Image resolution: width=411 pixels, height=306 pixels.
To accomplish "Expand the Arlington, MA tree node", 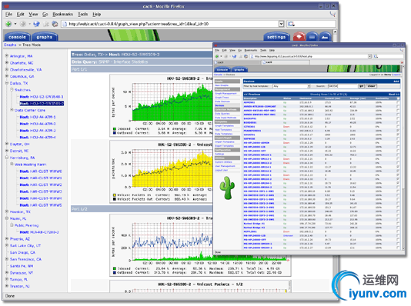I will [x=7, y=56].
